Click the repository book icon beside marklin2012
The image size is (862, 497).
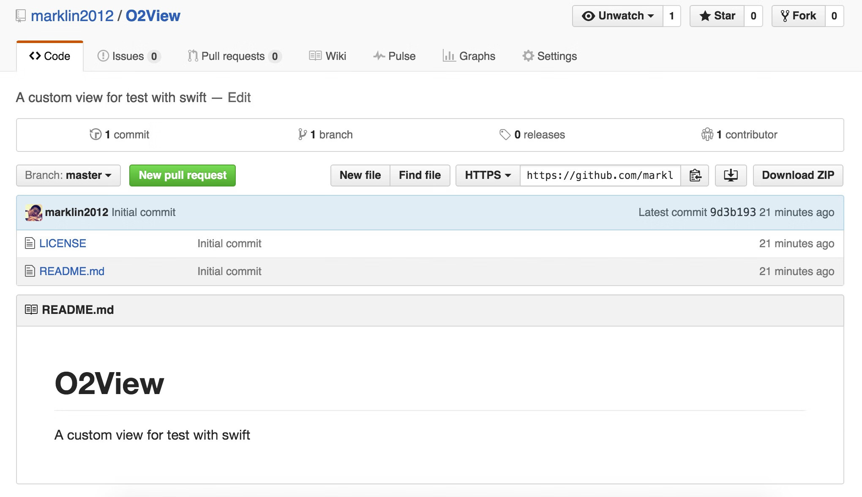point(21,16)
